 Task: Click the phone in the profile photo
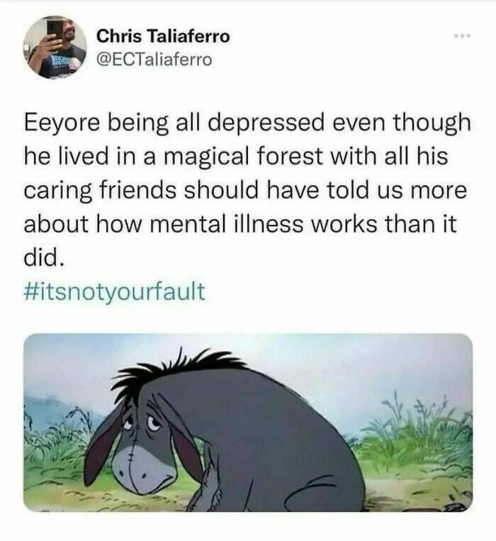click(x=55, y=30)
